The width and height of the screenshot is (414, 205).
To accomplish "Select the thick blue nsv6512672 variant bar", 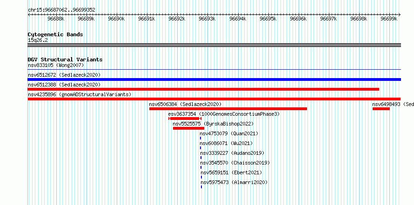I will (214, 79).
